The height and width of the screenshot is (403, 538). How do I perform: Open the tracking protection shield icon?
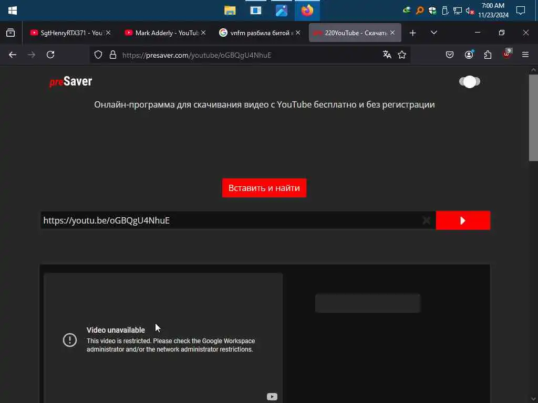(98, 55)
